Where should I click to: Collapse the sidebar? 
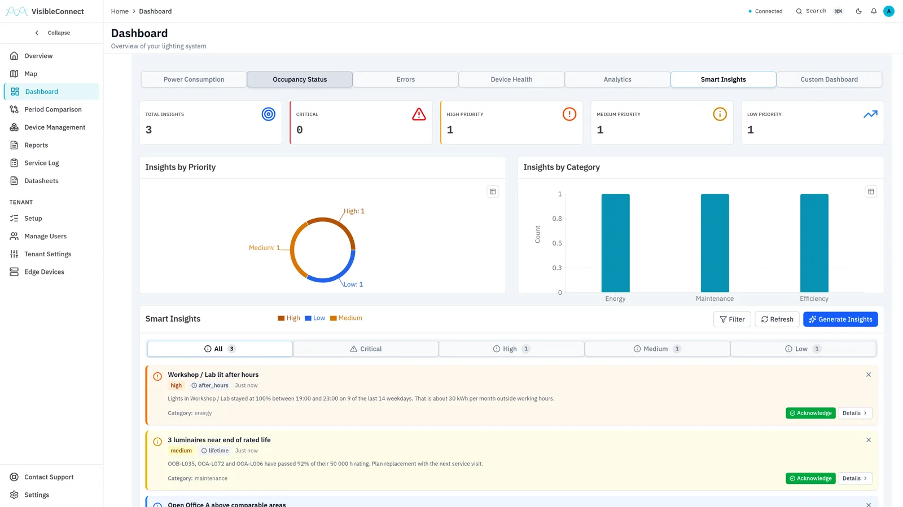point(52,33)
